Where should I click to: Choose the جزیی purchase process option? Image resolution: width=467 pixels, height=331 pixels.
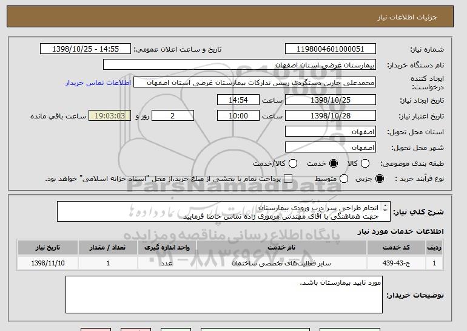click(x=380, y=179)
